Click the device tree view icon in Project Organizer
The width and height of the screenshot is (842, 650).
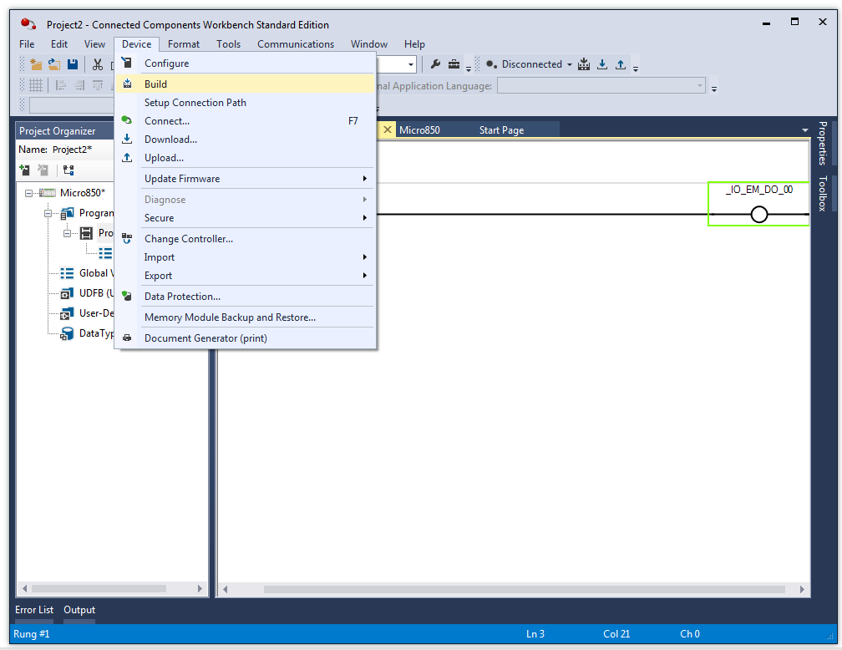click(x=68, y=170)
